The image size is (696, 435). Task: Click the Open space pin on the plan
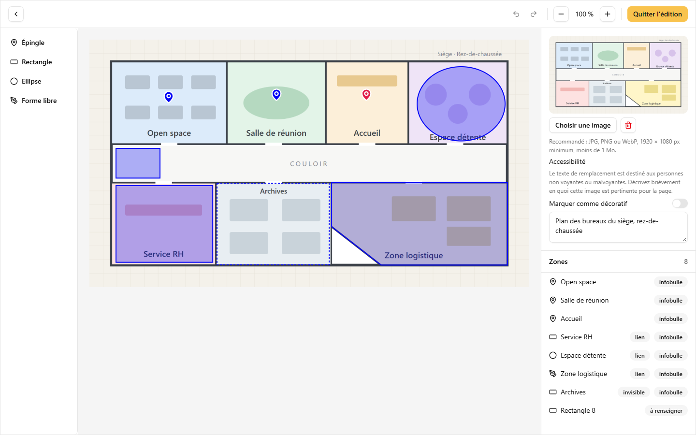169,97
